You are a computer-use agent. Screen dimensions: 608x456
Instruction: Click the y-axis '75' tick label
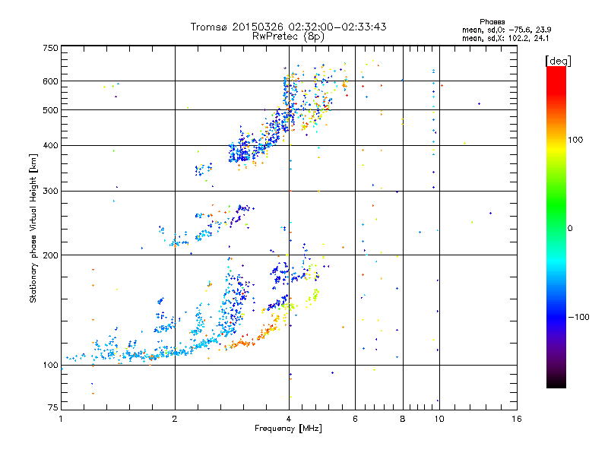click(53, 407)
